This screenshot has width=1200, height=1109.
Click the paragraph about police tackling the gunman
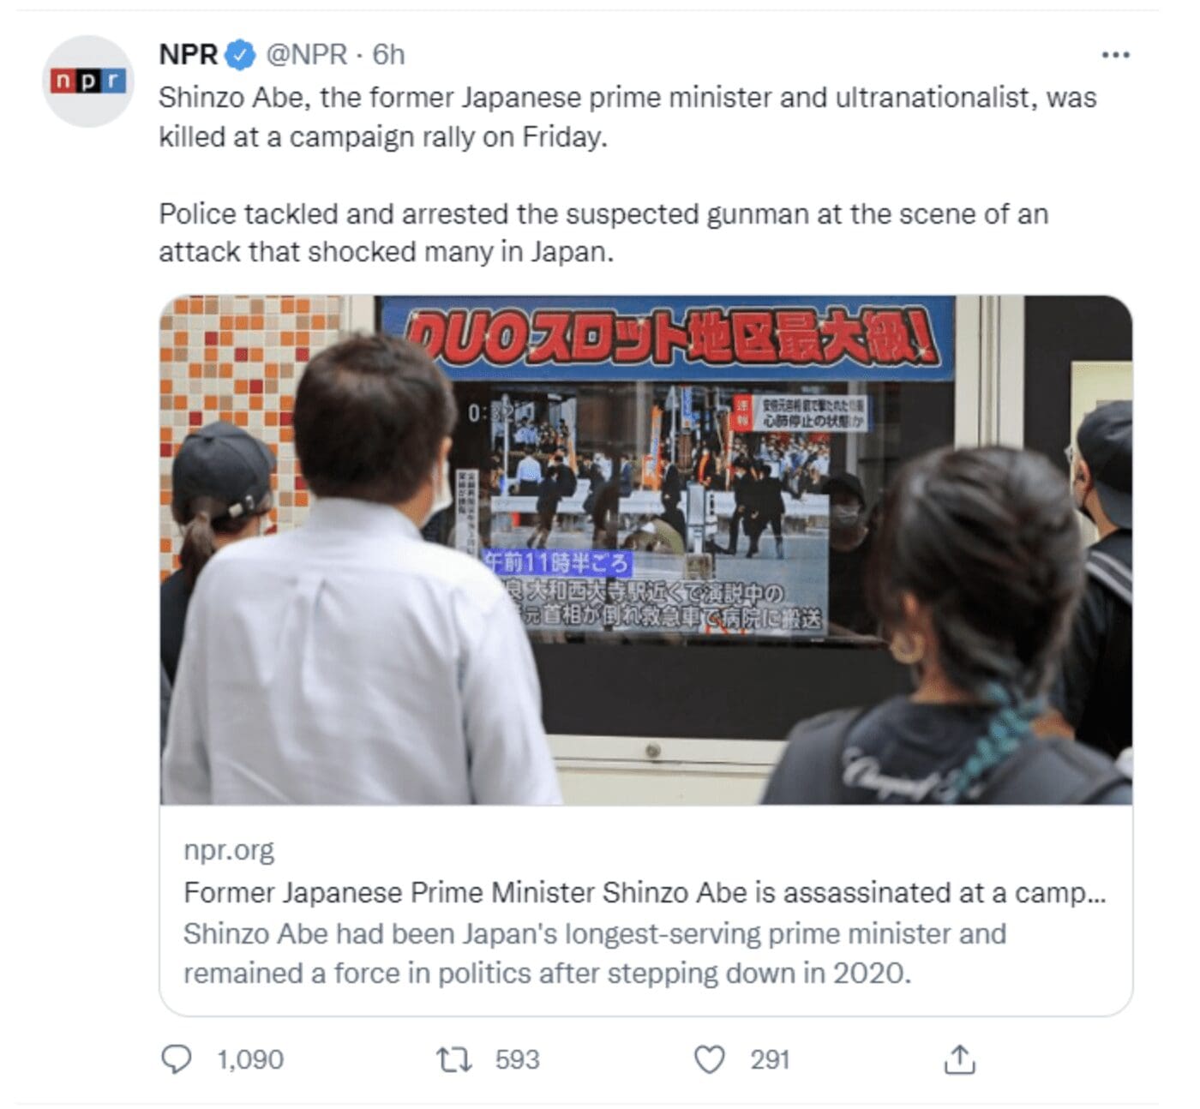pyautogui.click(x=603, y=232)
